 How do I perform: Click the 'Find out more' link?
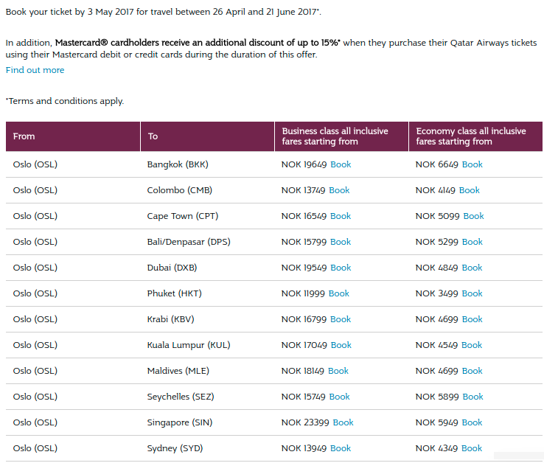click(x=35, y=70)
